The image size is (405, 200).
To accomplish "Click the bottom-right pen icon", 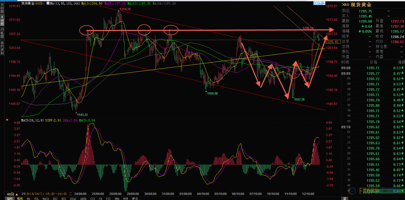I will 345,198.
